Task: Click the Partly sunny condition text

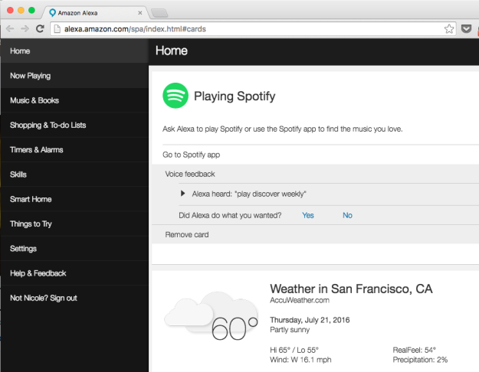Action: (x=290, y=330)
